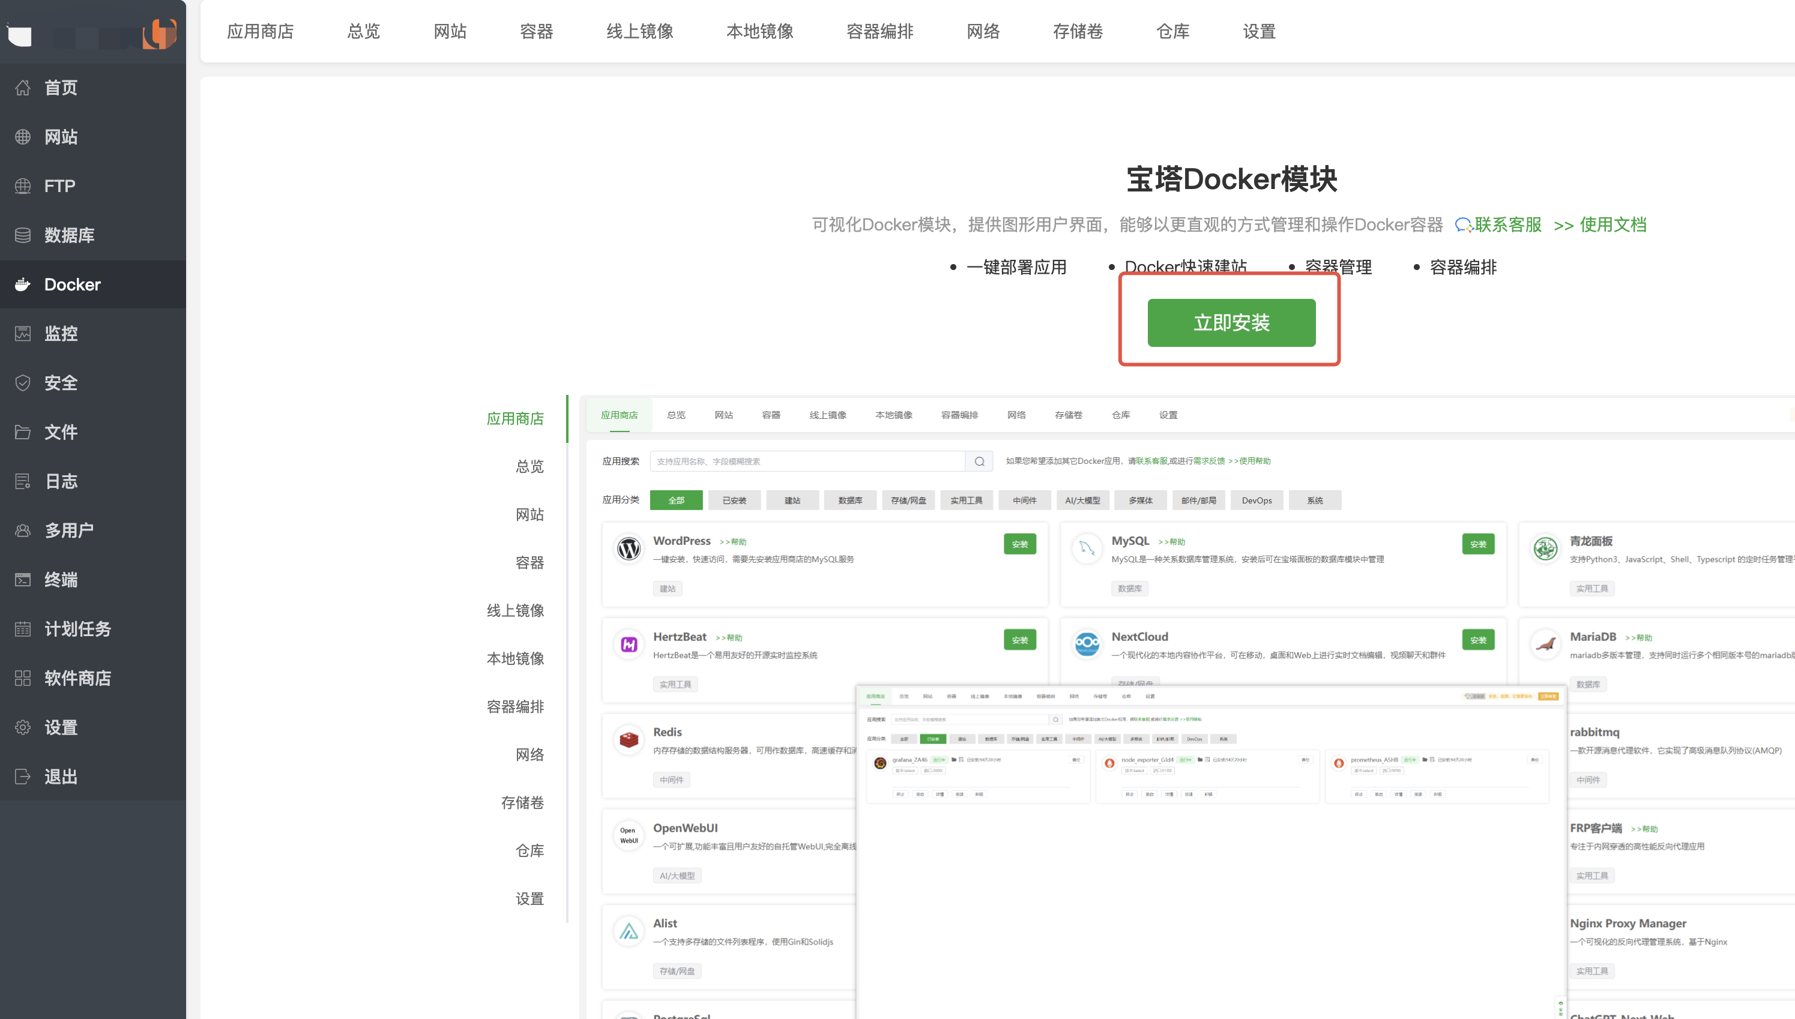Click the logout icon beside 退出

pyautogui.click(x=22, y=776)
